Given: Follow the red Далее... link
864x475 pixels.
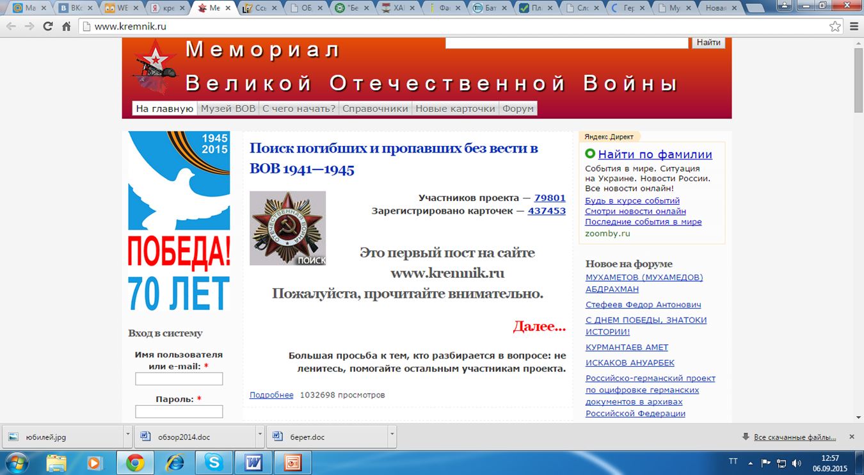Looking at the screenshot, I should (x=539, y=326).
